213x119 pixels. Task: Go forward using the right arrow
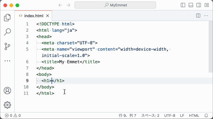[68, 5]
